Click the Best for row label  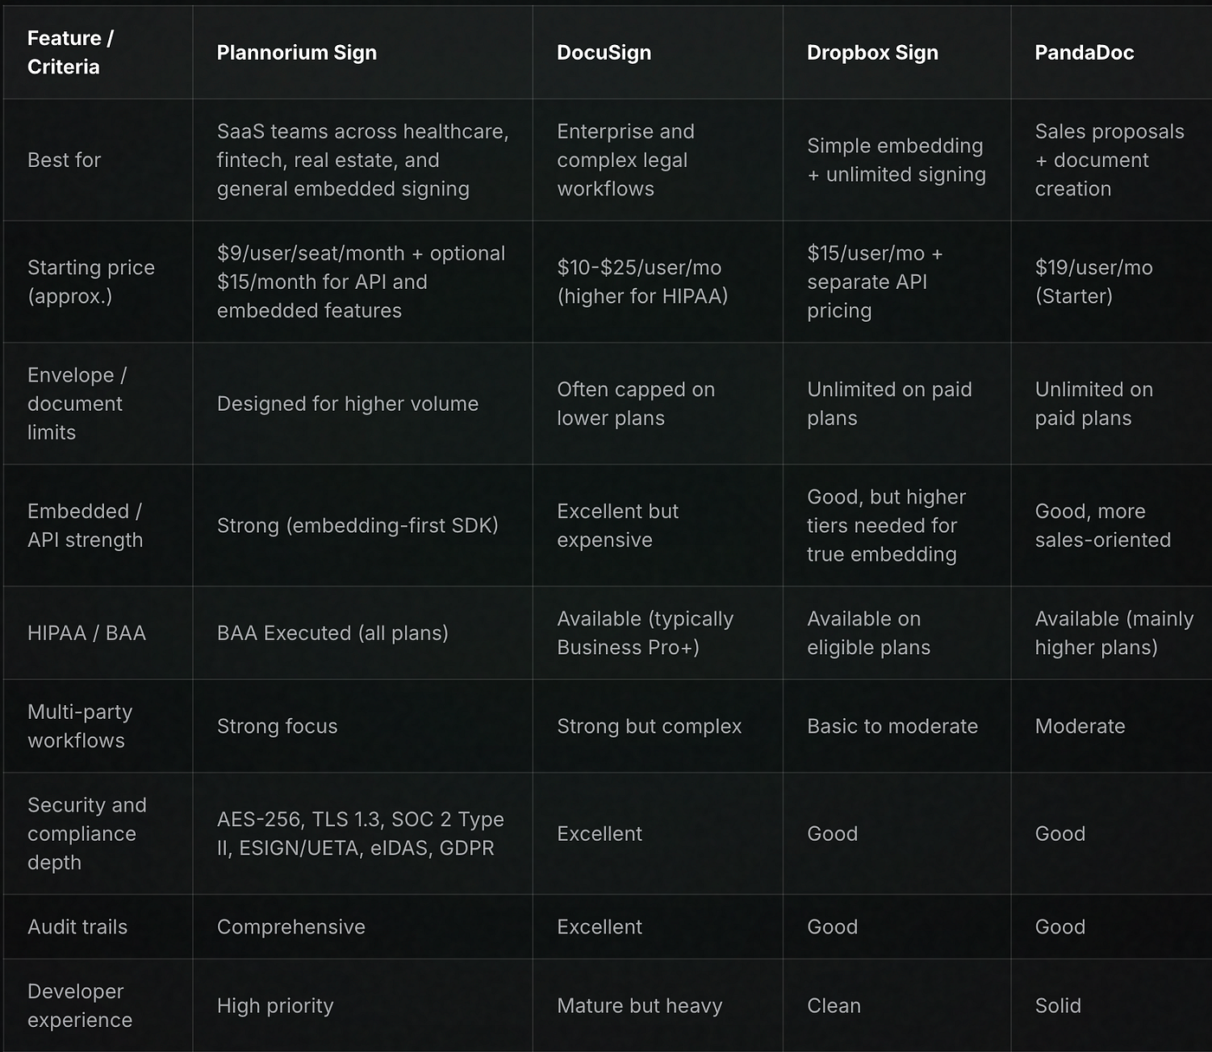pos(64,160)
